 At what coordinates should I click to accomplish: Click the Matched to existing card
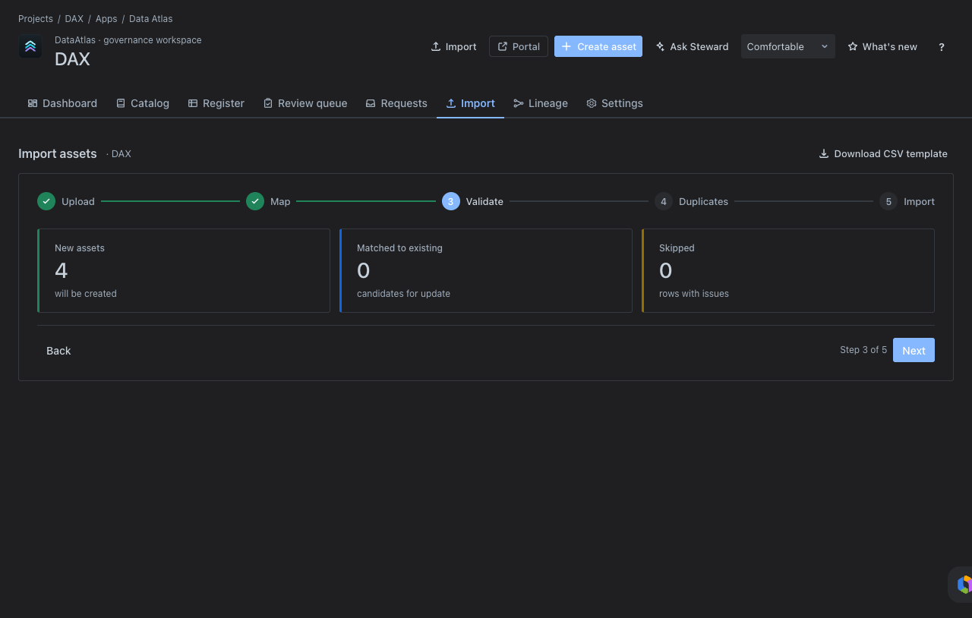pos(486,270)
